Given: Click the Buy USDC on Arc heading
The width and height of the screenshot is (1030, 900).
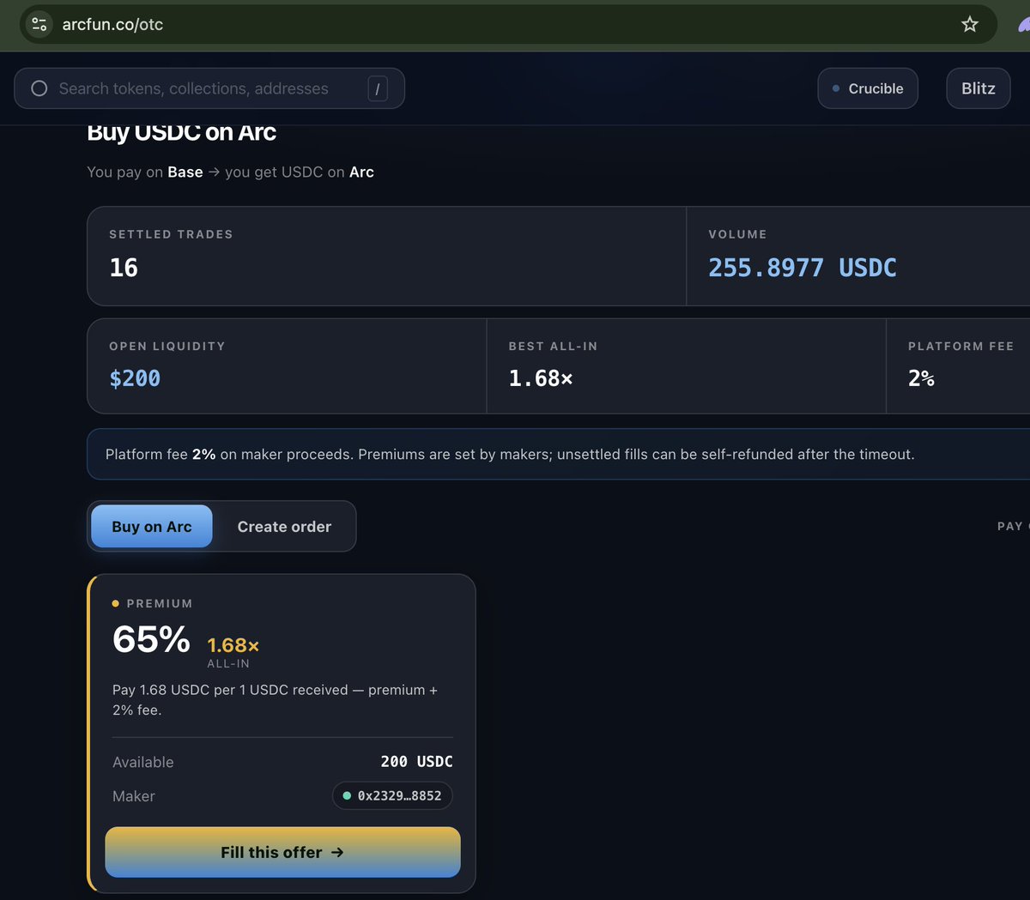Looking at the screenshot, I should pyautogui.click(x=182, y=132).
